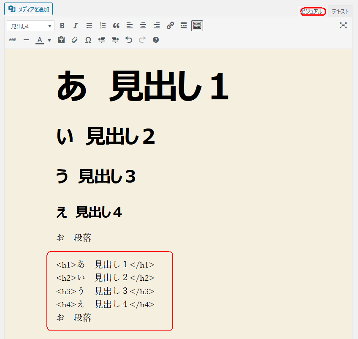Click the メディアを追加 button

[x=29, y=9]
